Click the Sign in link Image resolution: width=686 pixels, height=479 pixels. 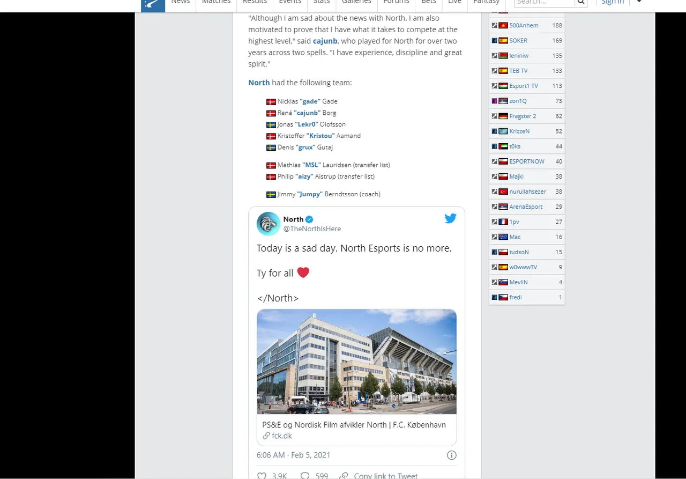(x=613, y=3)
